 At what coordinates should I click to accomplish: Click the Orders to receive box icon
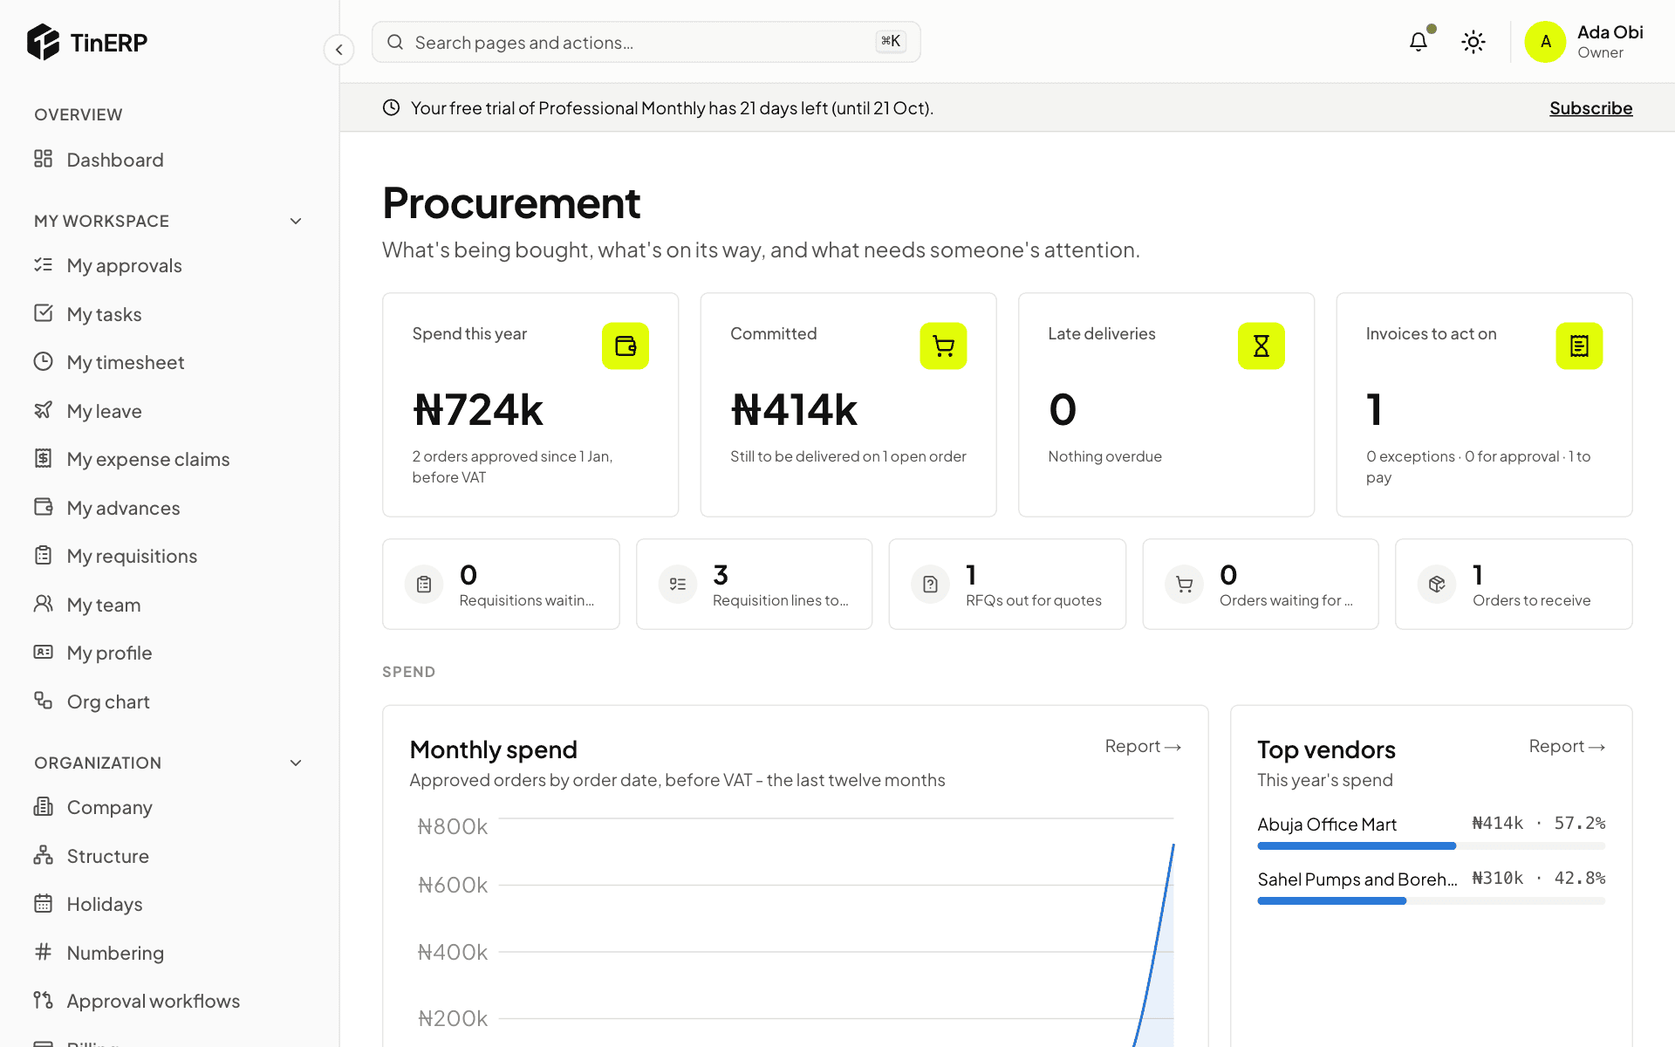(1437, 584)
